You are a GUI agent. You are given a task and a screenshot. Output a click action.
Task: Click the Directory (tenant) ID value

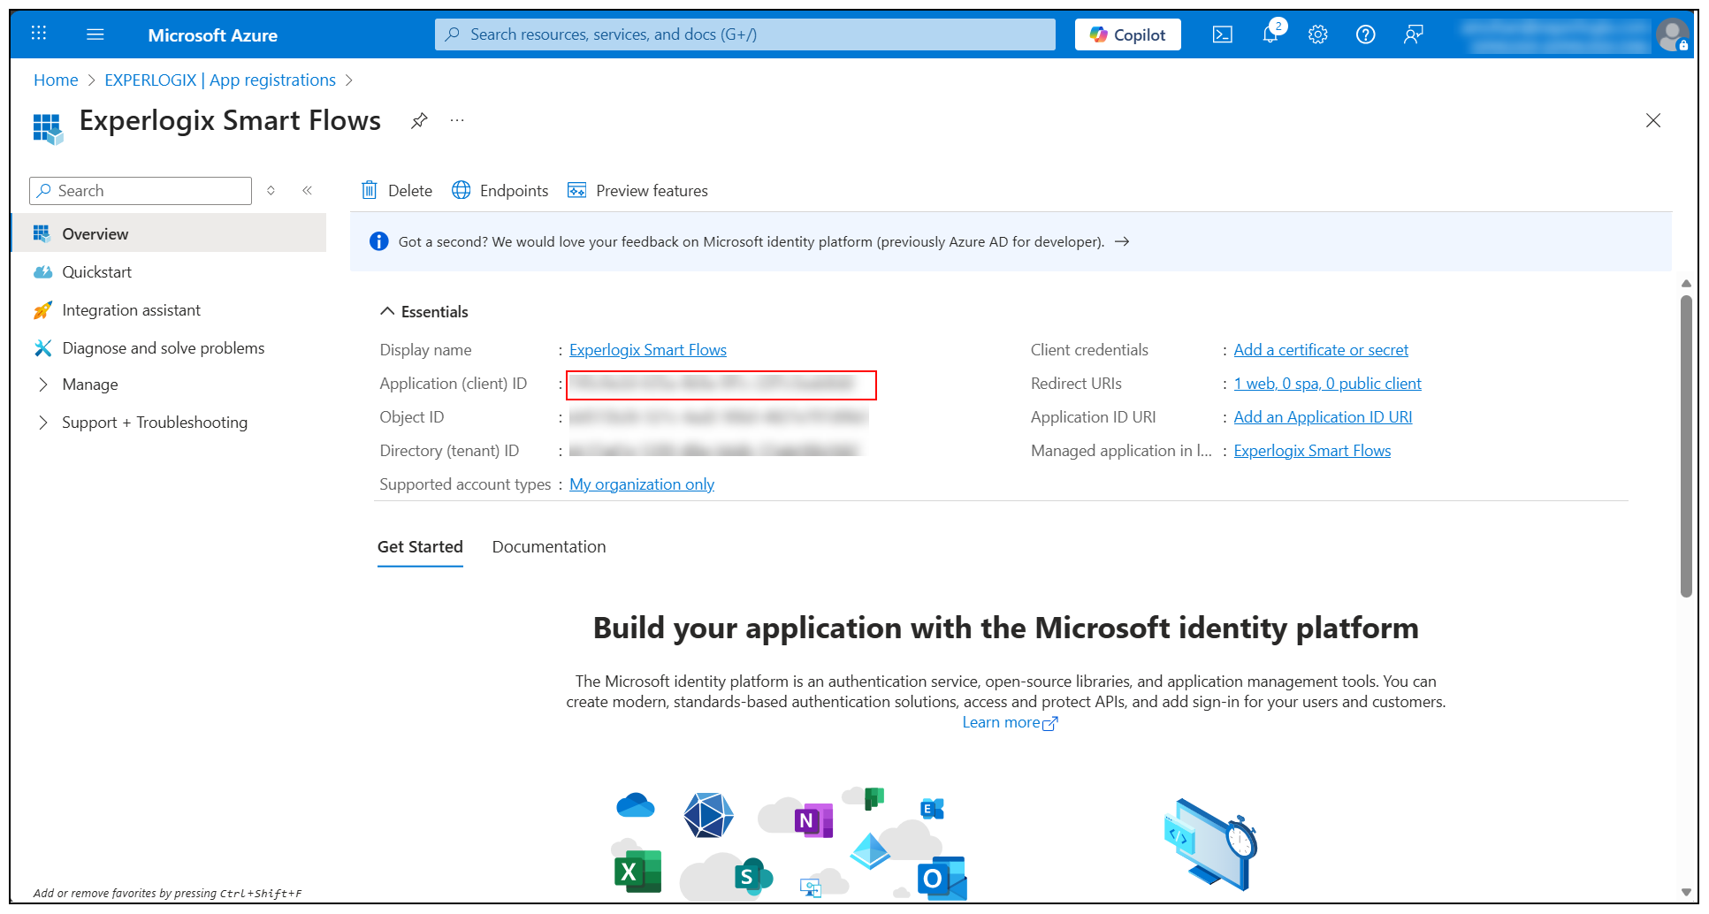(714, 450)
